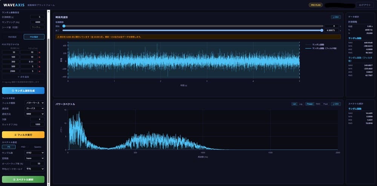
Task: Remove the PSD profile row for 100 Hz
Action: 40,57
